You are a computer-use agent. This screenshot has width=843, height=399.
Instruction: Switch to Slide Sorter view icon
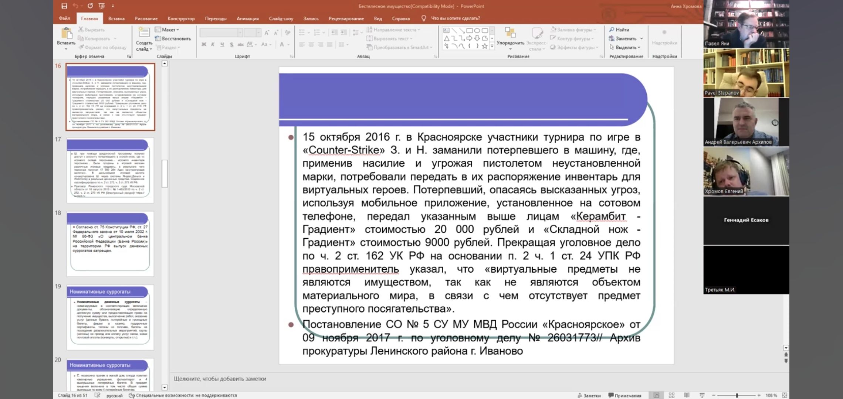coord(672,395)
